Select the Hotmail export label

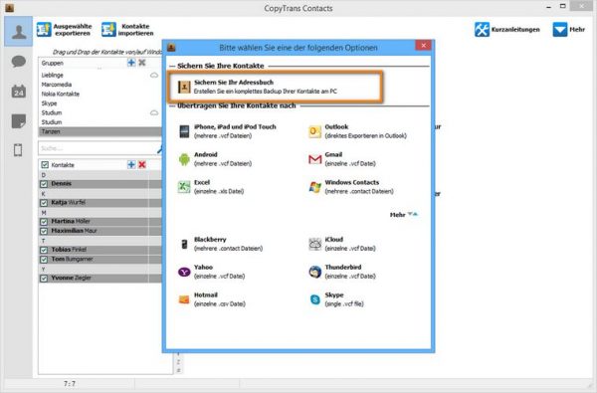206,295
